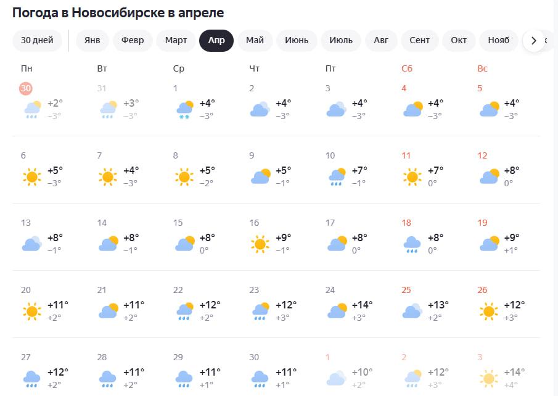Open the highlighted day 30 forecast
Screen dimensions: 558x396
pyautogui.click(x=25, y=89)
